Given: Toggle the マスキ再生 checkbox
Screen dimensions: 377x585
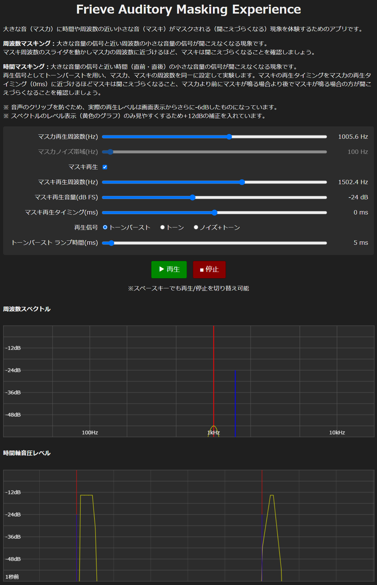Looking at the screenshot, I should pyautogui.click(x=105, y=167).
